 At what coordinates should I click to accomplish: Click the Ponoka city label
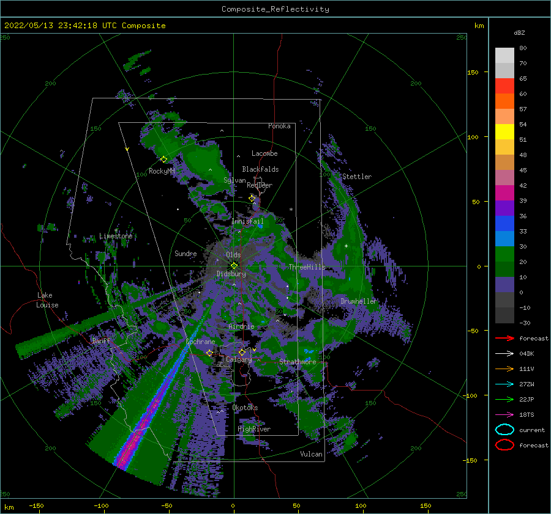click(279, 126)
